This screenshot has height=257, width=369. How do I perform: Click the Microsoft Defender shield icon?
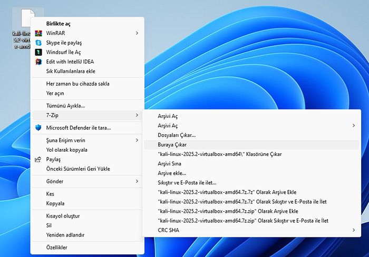38,127
